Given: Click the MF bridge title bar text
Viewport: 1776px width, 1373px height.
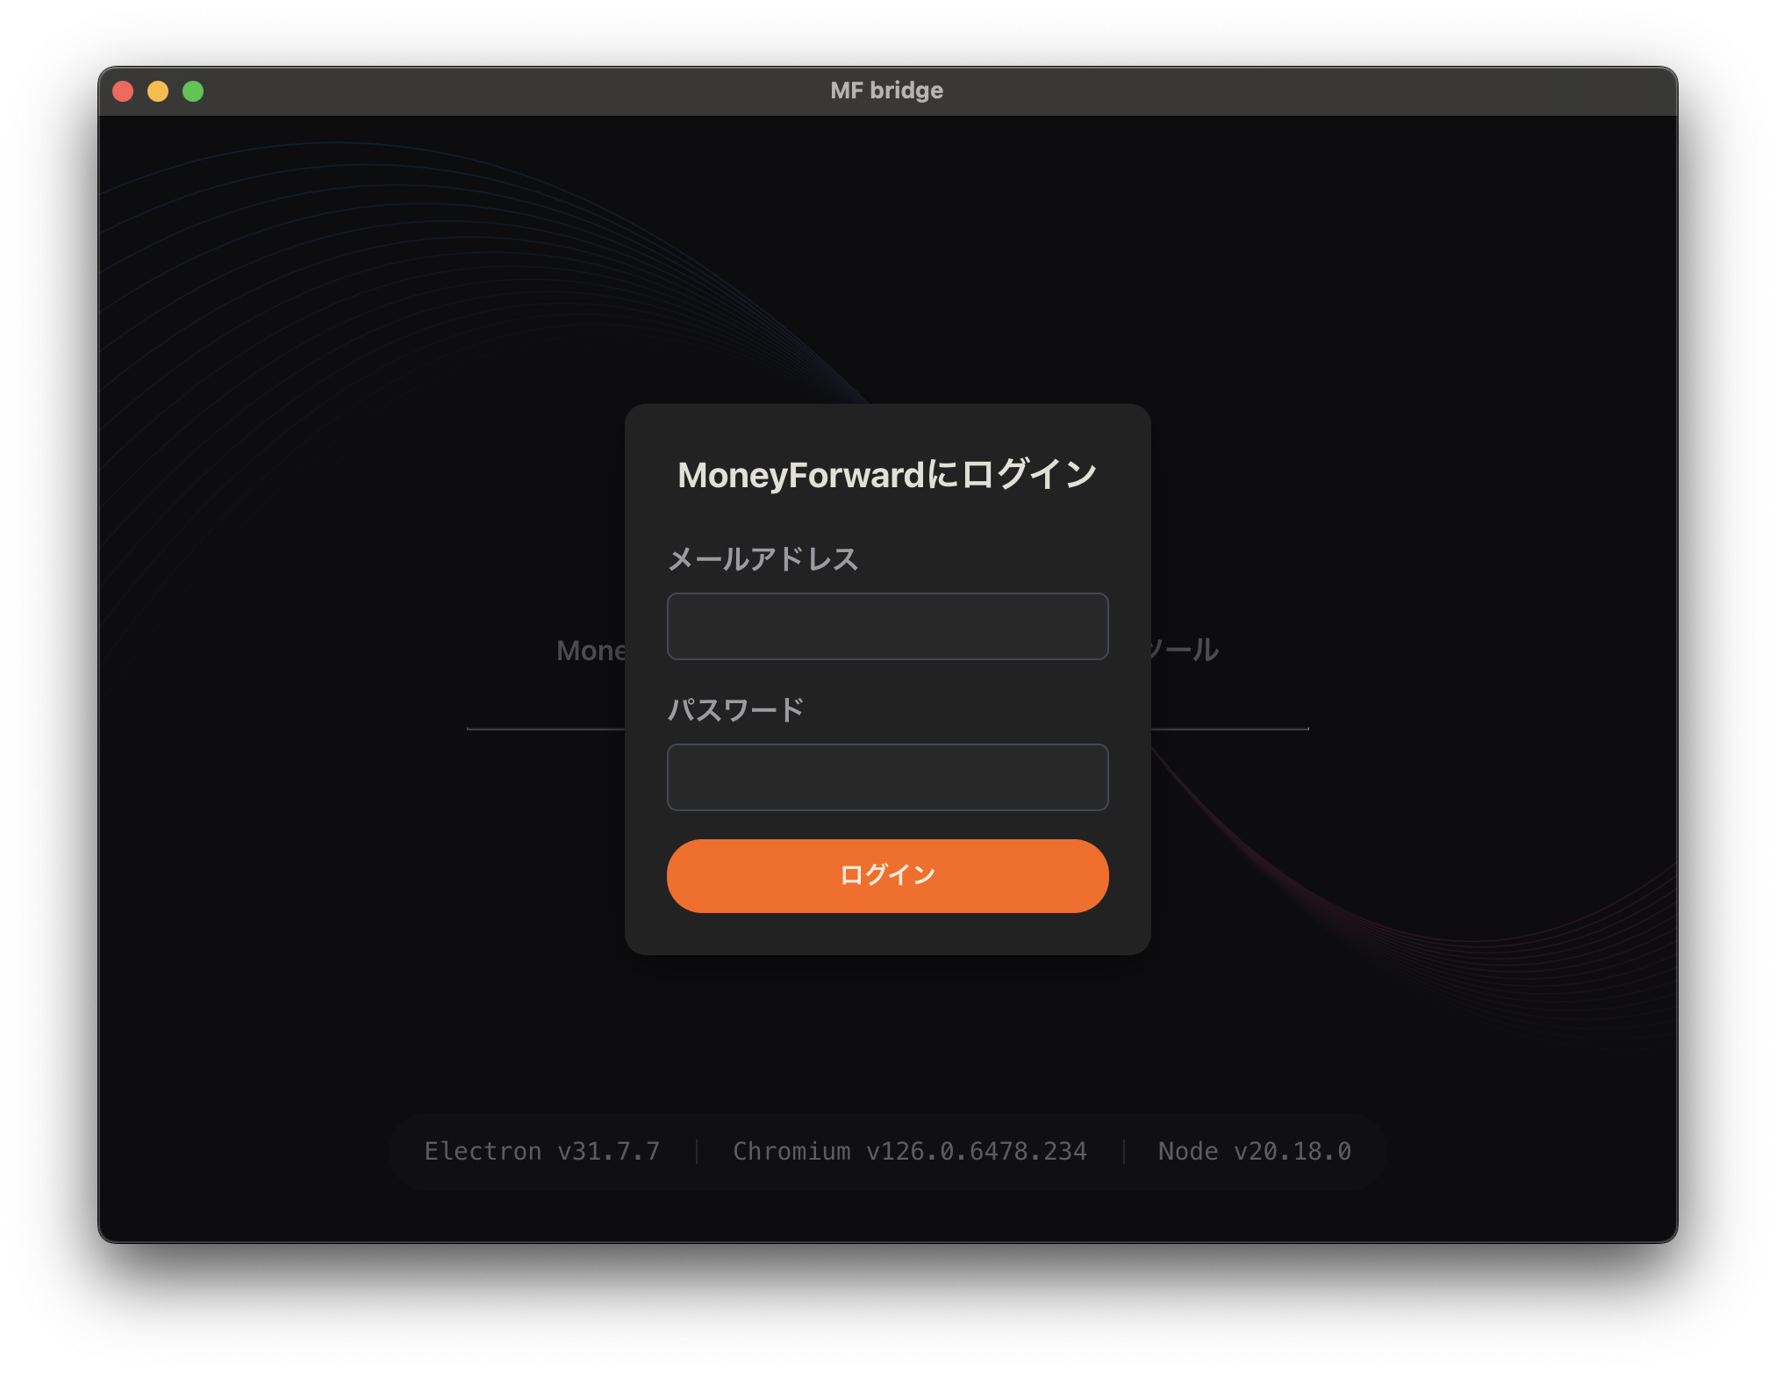Looking at the screenshot, I should click(887, 90).
